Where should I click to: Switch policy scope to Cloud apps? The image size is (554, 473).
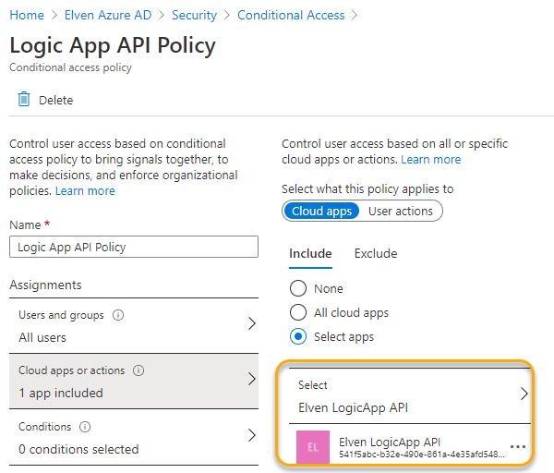click(x=321, y=211)
